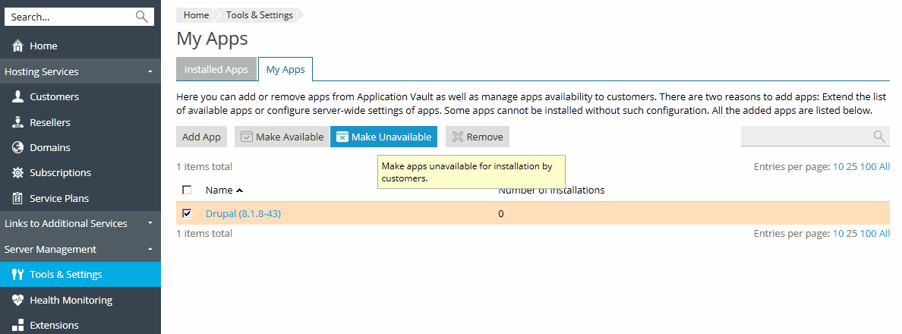Click the Subscriptions gear icon
This screenshot has width=902, height=334.
coord(18,173)
